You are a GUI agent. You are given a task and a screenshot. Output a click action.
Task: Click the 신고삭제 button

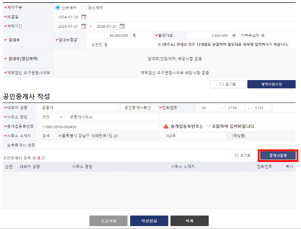coord(109,221)
